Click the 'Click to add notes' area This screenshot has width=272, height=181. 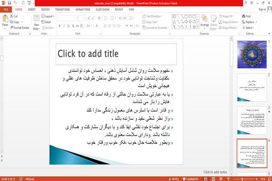[x=215, y=172]
